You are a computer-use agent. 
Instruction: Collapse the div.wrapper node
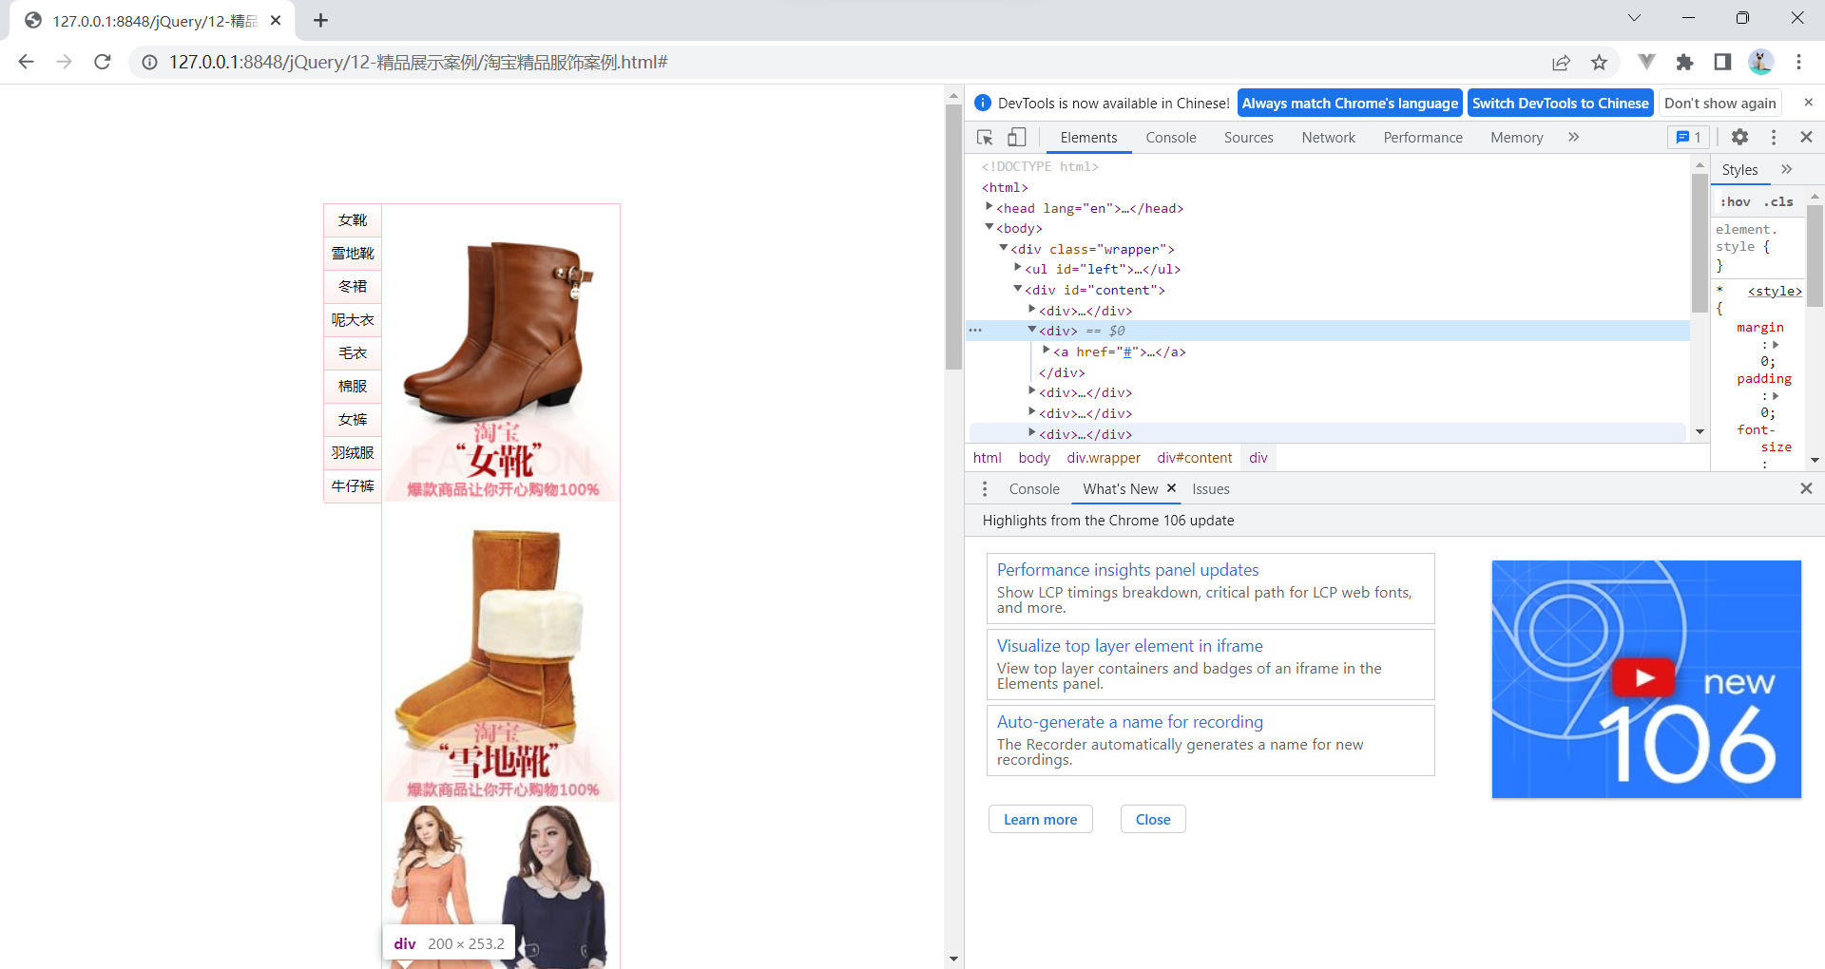pyautogui.click(x=1004, y=248)
